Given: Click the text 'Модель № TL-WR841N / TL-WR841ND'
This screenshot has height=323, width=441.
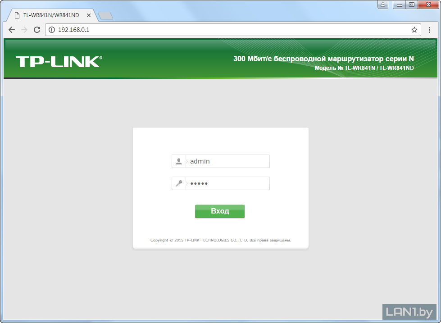Looking at the screenshot, I should (364, 68).
